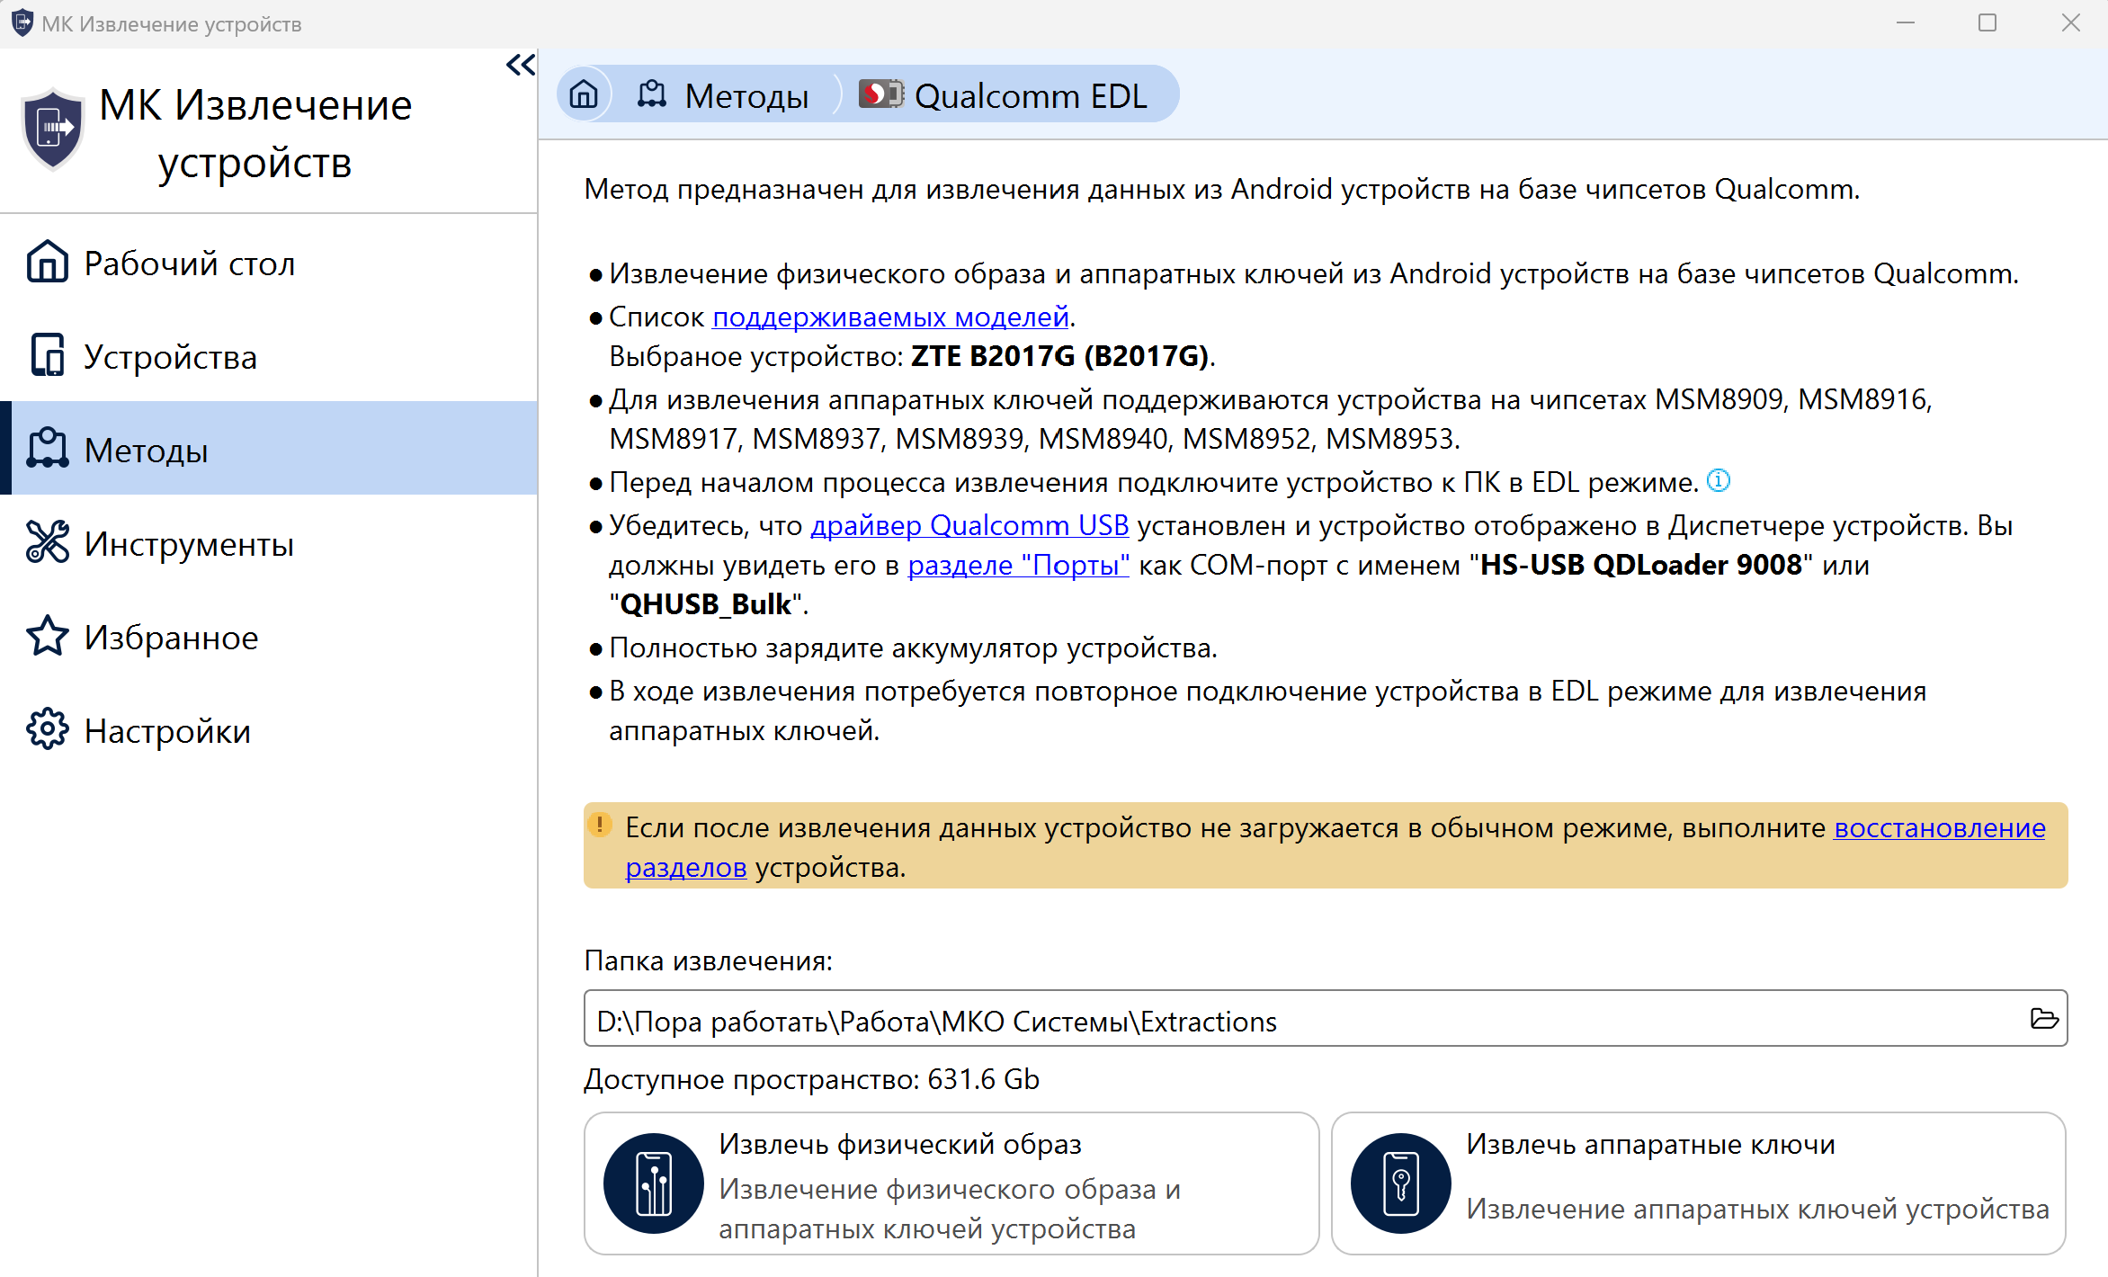
Task: Click the selected device ZTE B2017G text
Action: pyautogui.click(x=1060, y=356)
